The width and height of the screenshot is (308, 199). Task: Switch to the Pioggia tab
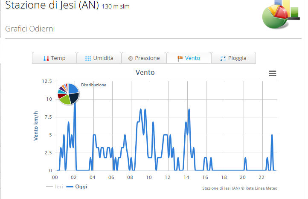coord(233,58)
